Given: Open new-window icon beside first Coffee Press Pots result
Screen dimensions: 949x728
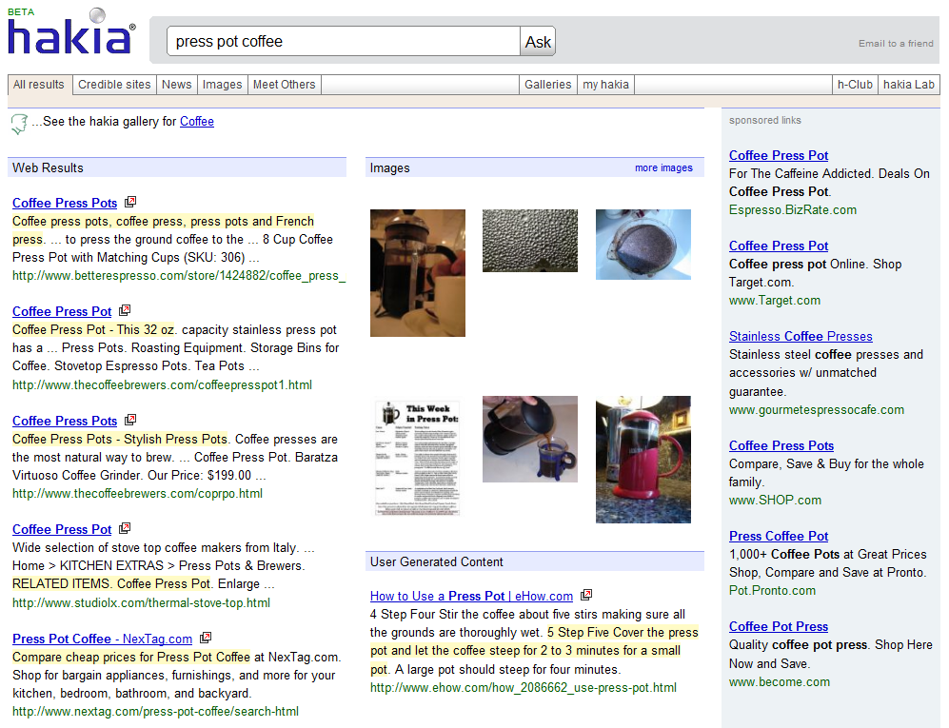Looking at the screenshot, I should click(130, 203).
